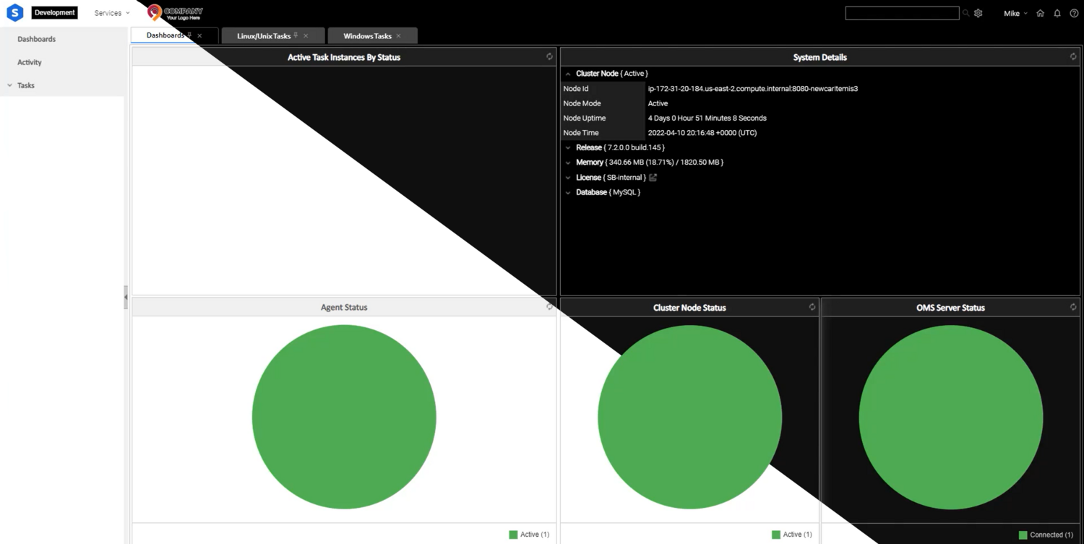Viewport: 1084px width, 544px height.
Task: Click the 'Node Id' field label
Action: click(x=576, y=89)
